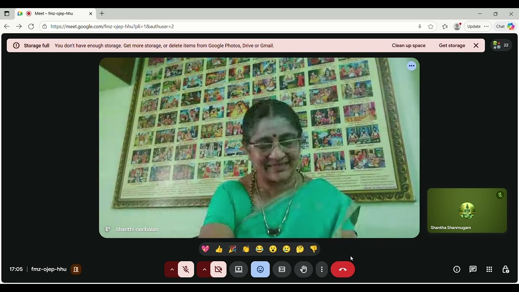Send the sparkling heart emoji reaction
Viewport: 519px width, 292px height.
[206, 249]
